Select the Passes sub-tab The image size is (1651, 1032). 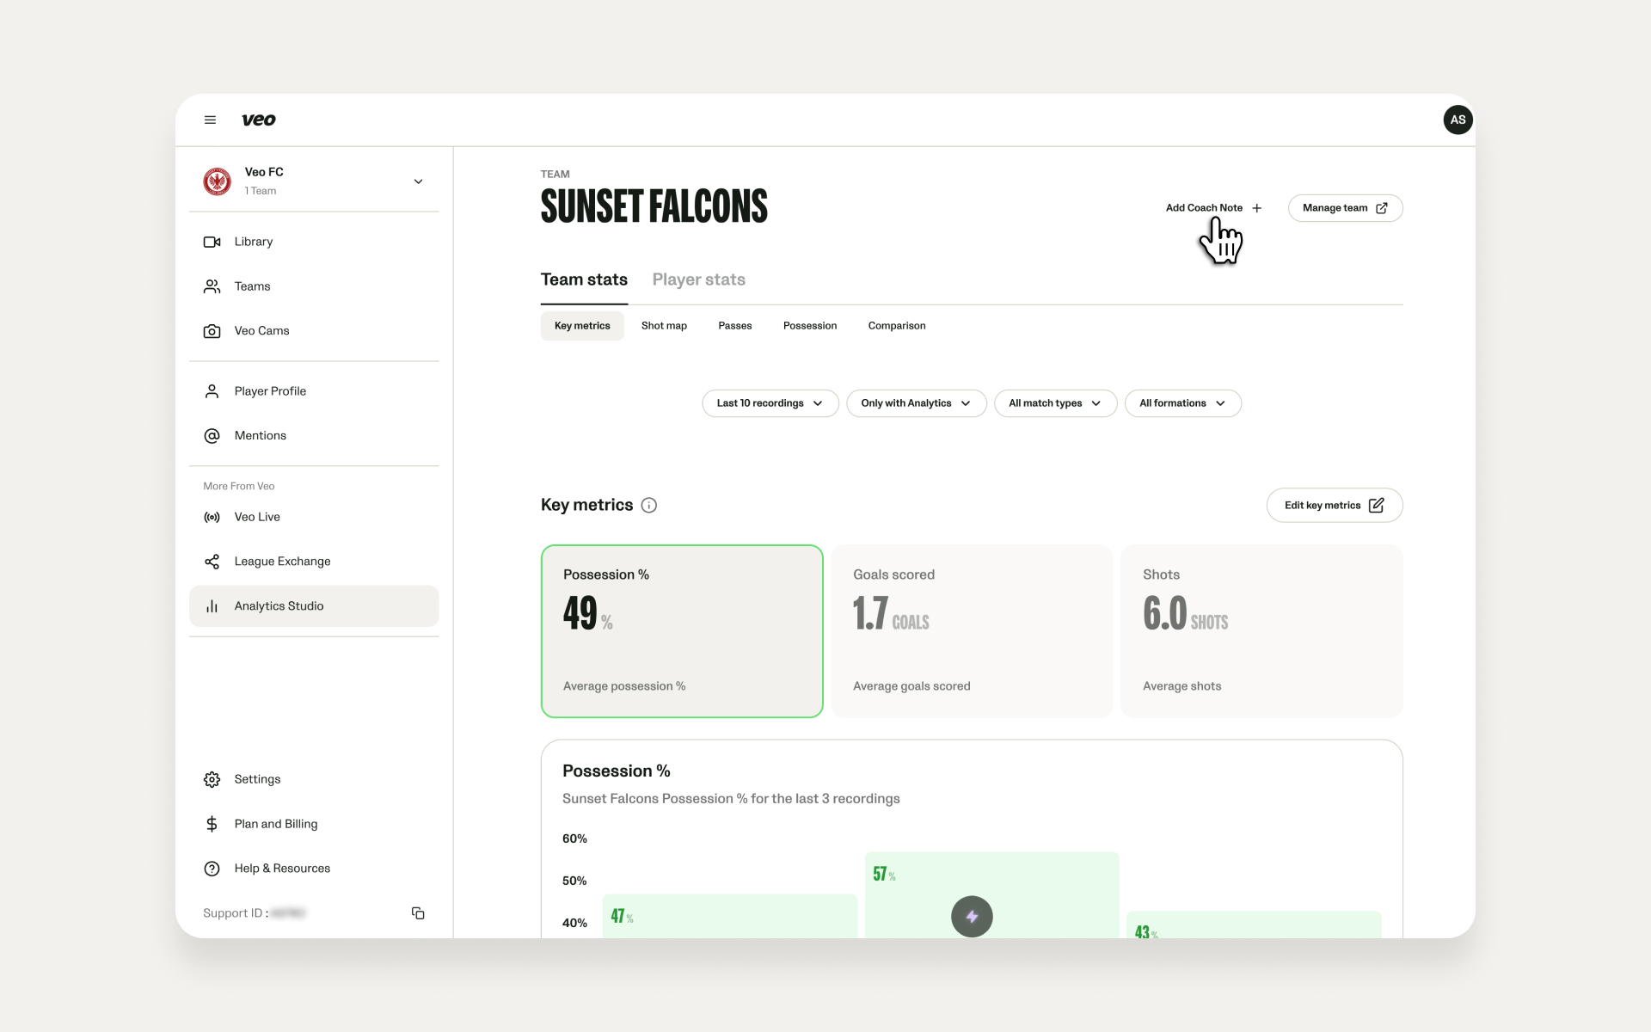pos(735,326)
